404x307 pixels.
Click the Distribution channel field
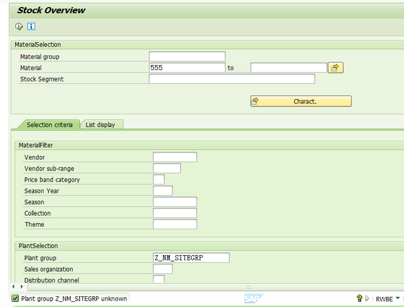pos(159,279)
